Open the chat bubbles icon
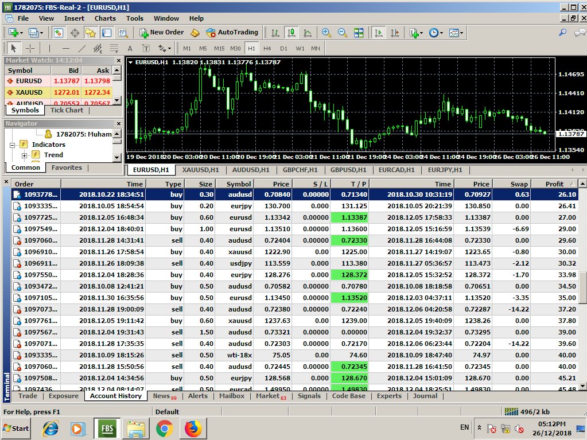The height and width of the screenshot is (440, 587). click(x=580, y=33)
